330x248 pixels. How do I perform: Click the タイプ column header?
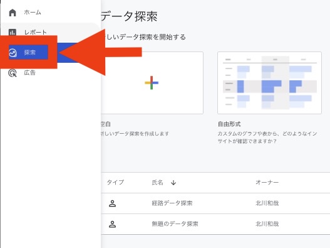point(115,182)
